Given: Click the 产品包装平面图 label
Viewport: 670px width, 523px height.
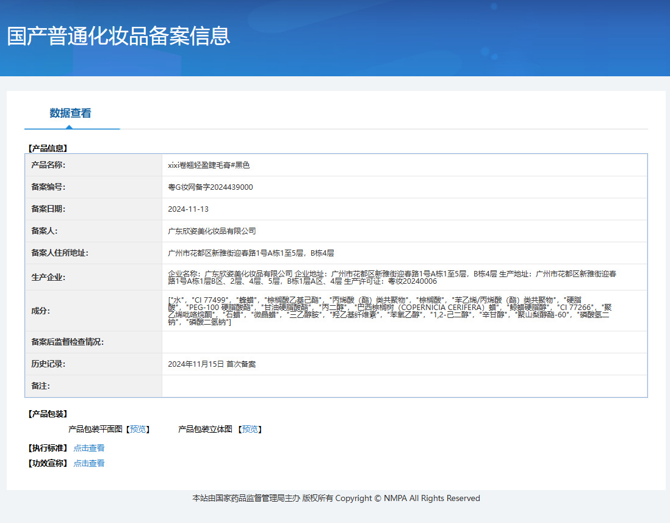Looking at the screenshot, I should point(95,429).
